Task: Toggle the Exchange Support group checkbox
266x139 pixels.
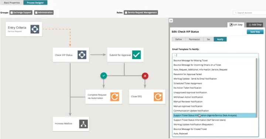Action: click(x=11, y=13)
